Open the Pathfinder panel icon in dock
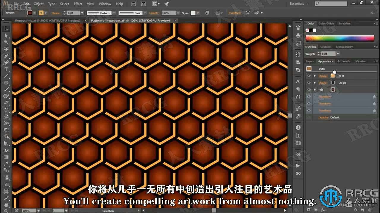380x213 pixels. [298, 70]
